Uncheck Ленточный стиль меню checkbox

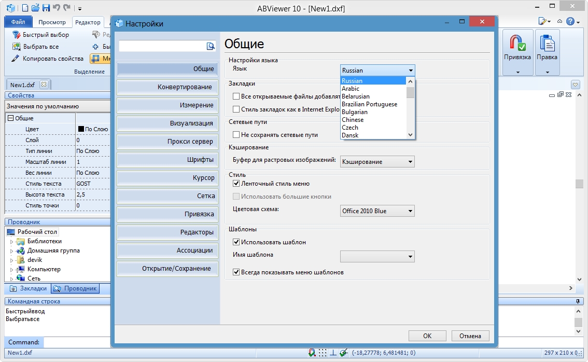[236, 184]
